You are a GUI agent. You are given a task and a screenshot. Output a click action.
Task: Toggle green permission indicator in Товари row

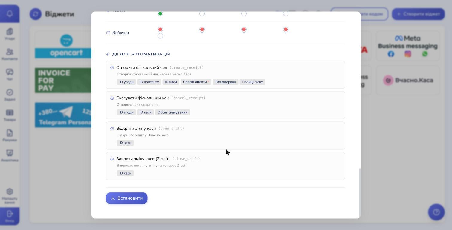click(160, 13)
